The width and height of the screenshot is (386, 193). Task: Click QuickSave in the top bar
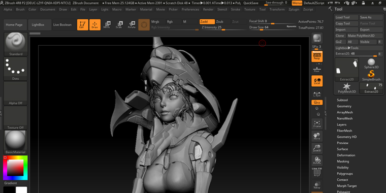click(251, 3)
